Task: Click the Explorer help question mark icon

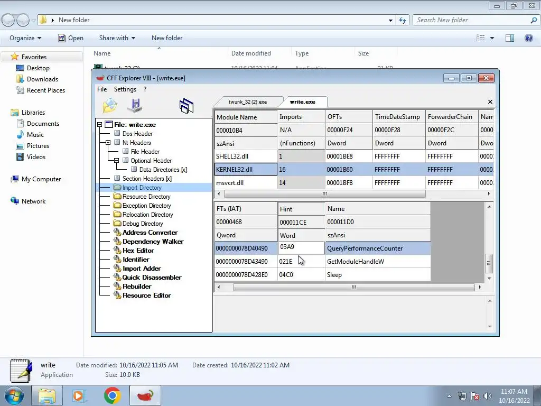Action: (x=528, y=38)
